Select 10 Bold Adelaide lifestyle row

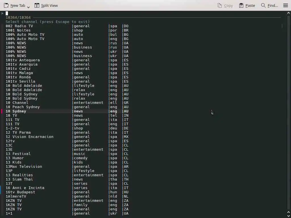[67, 86]
